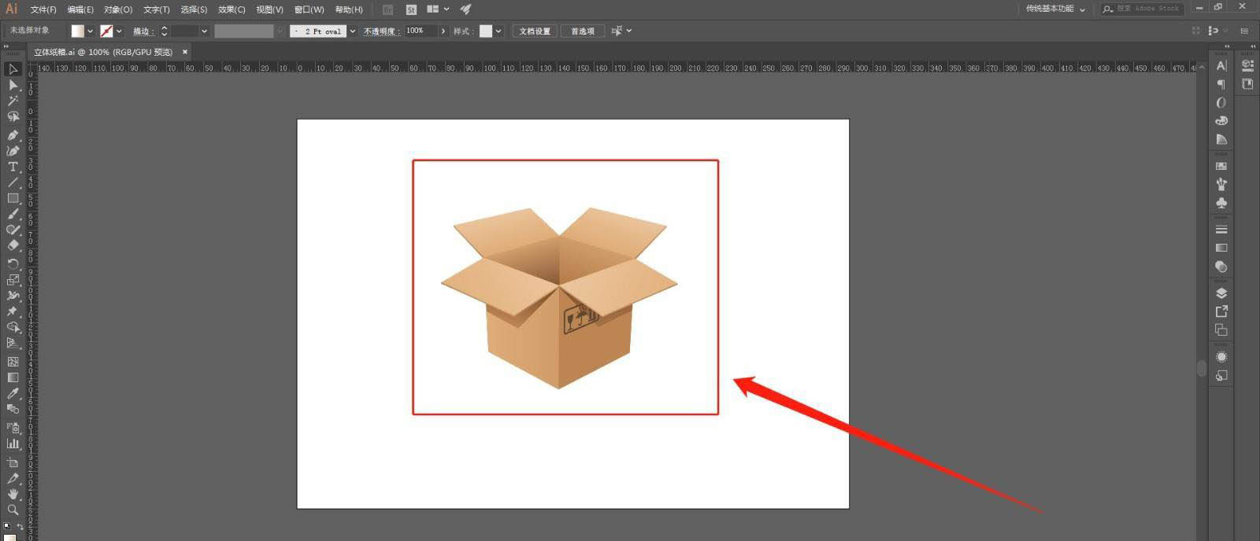Click the 不透明度 100% input field
Image resolution: width=1260 pixels, height=541 pixels.
click(x=421, y=31)
